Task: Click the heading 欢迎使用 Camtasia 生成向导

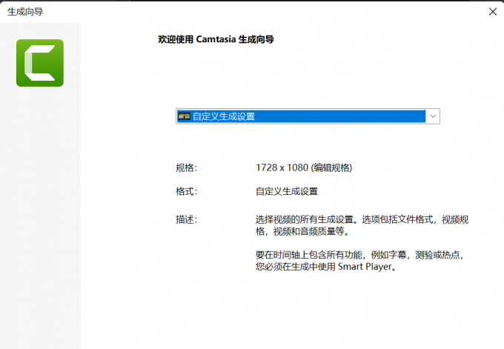Action: coord(216,39)
